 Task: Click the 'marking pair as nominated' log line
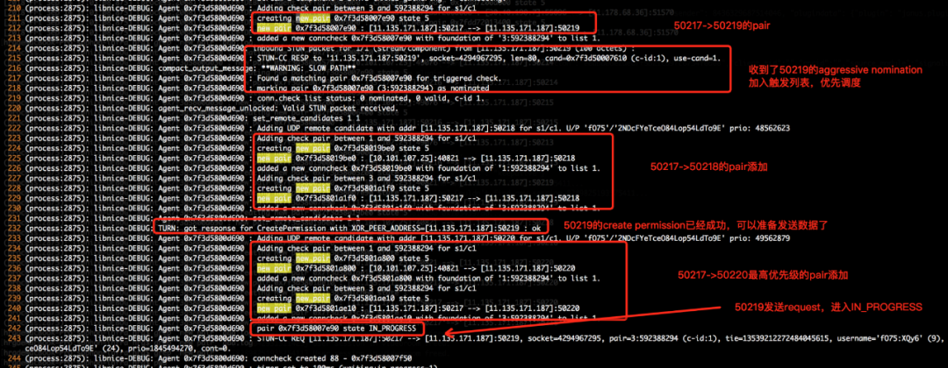(x=373, y=88)
